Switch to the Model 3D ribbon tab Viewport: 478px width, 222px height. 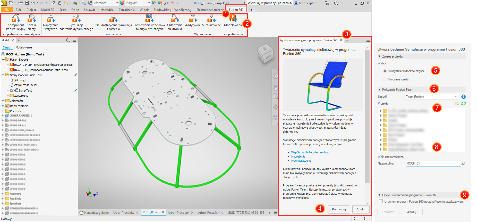(x=48, y=10)
